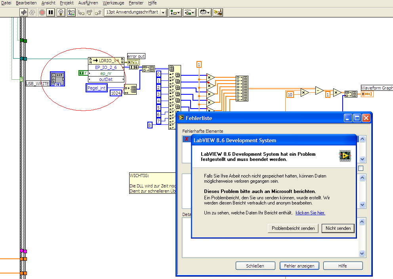Click the USB_WRITE array constant icon

pyautogui.click(x=58, y=79)
